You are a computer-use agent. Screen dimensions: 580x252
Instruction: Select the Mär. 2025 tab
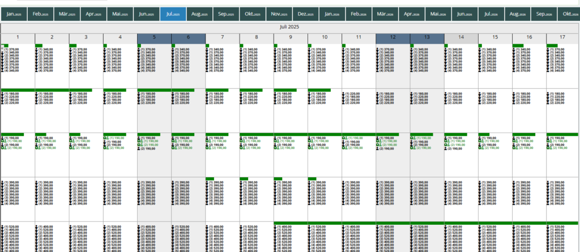pyautogui.click(x=67, y=14)
